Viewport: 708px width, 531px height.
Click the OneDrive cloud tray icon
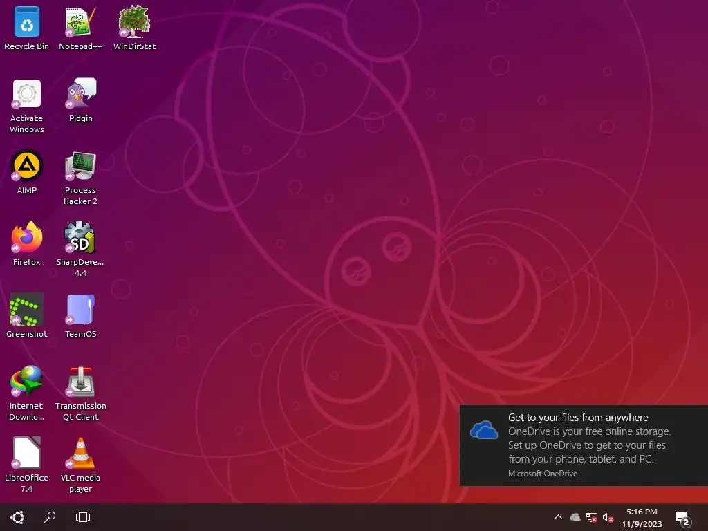(x=575, y=517)
